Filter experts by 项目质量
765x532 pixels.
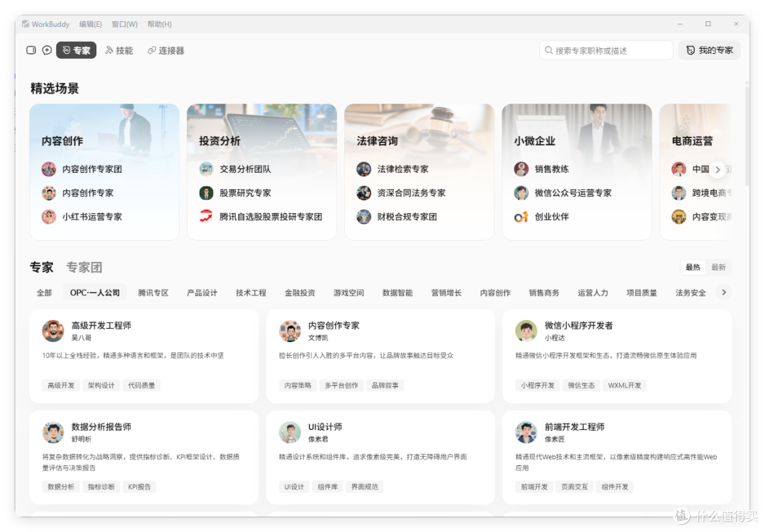[642, 293]
